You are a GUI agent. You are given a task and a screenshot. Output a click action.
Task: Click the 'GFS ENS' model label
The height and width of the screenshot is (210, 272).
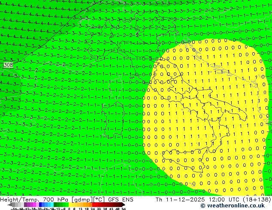(121, 200)
